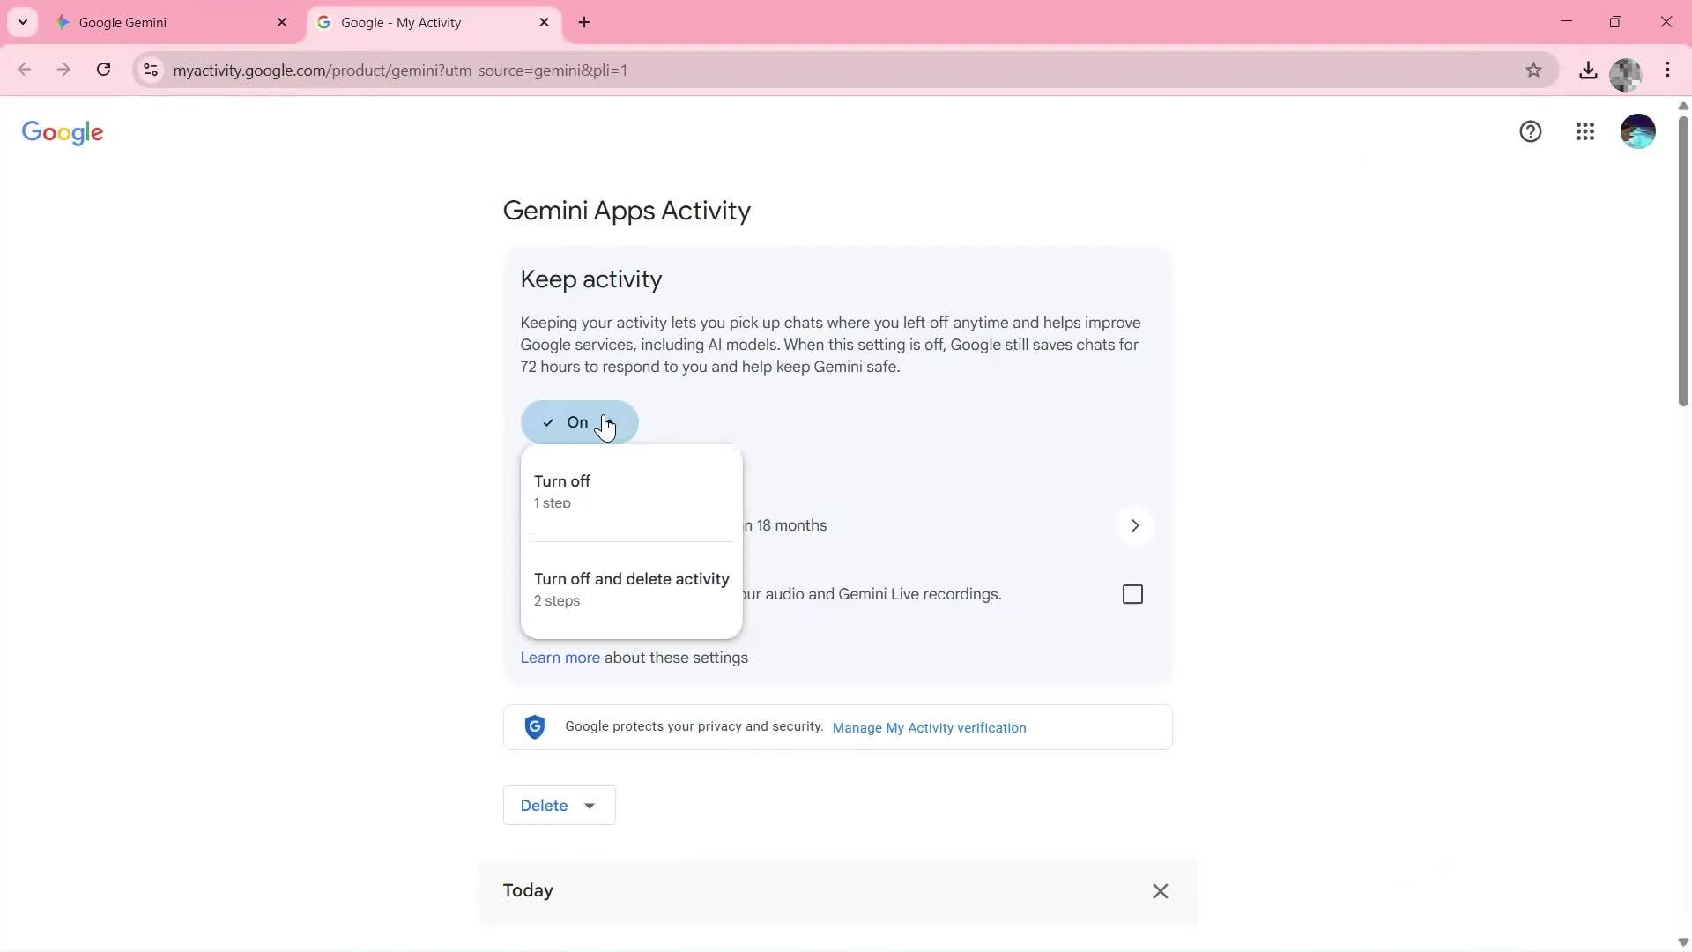Click the Google logo to go home
The image size is (1692, 952).
pos(62,132)
